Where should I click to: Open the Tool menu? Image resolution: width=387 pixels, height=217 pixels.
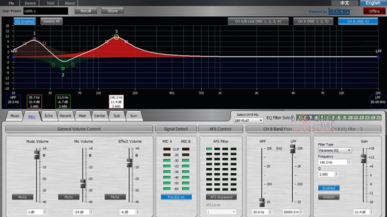pyautogui.click(x=50, y=3)
